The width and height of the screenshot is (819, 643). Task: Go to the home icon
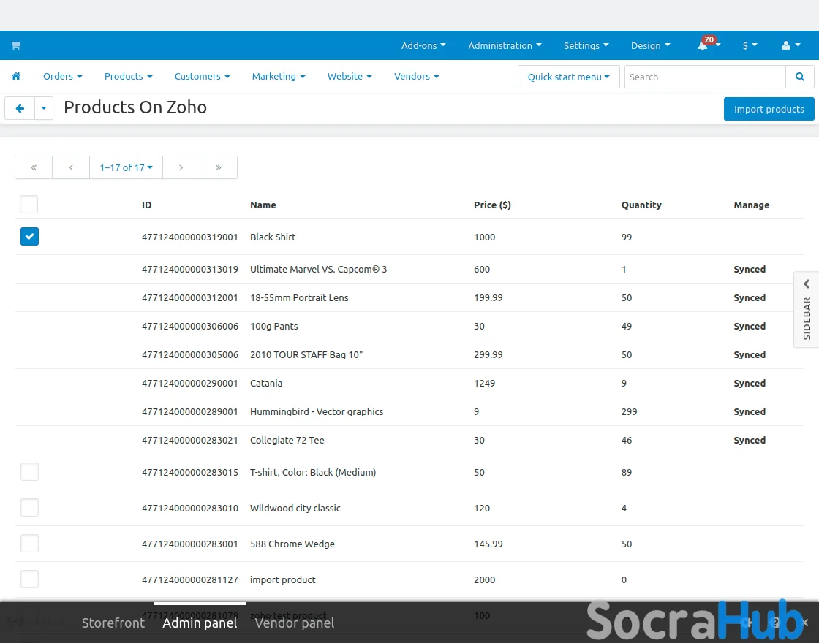click(x=16, y=76)
